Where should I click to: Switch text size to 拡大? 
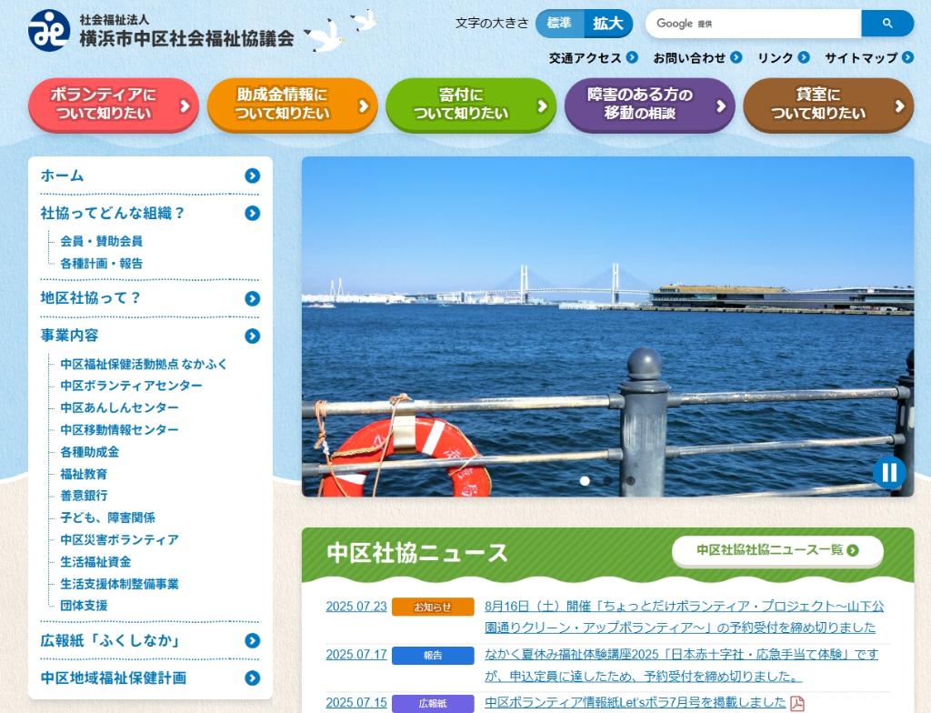pos(607,24)
